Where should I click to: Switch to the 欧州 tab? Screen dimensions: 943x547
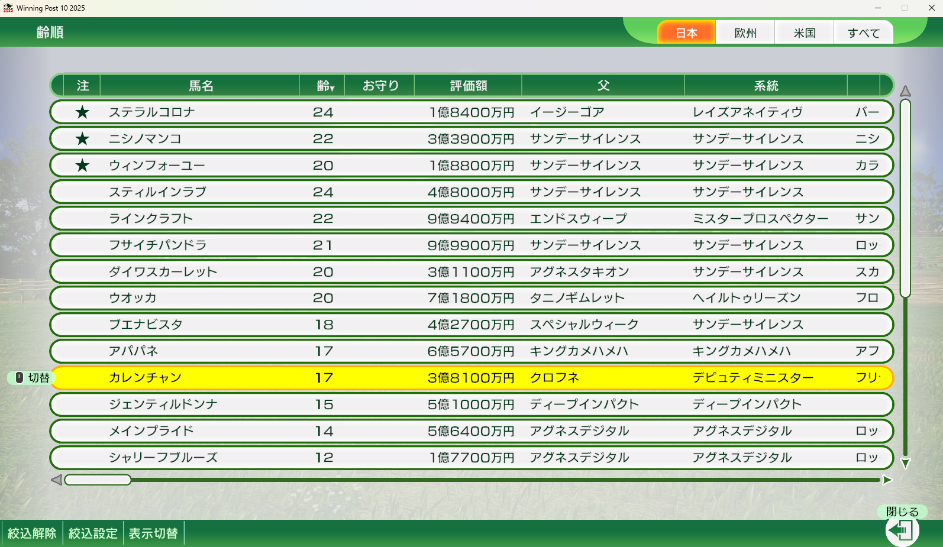745,33
